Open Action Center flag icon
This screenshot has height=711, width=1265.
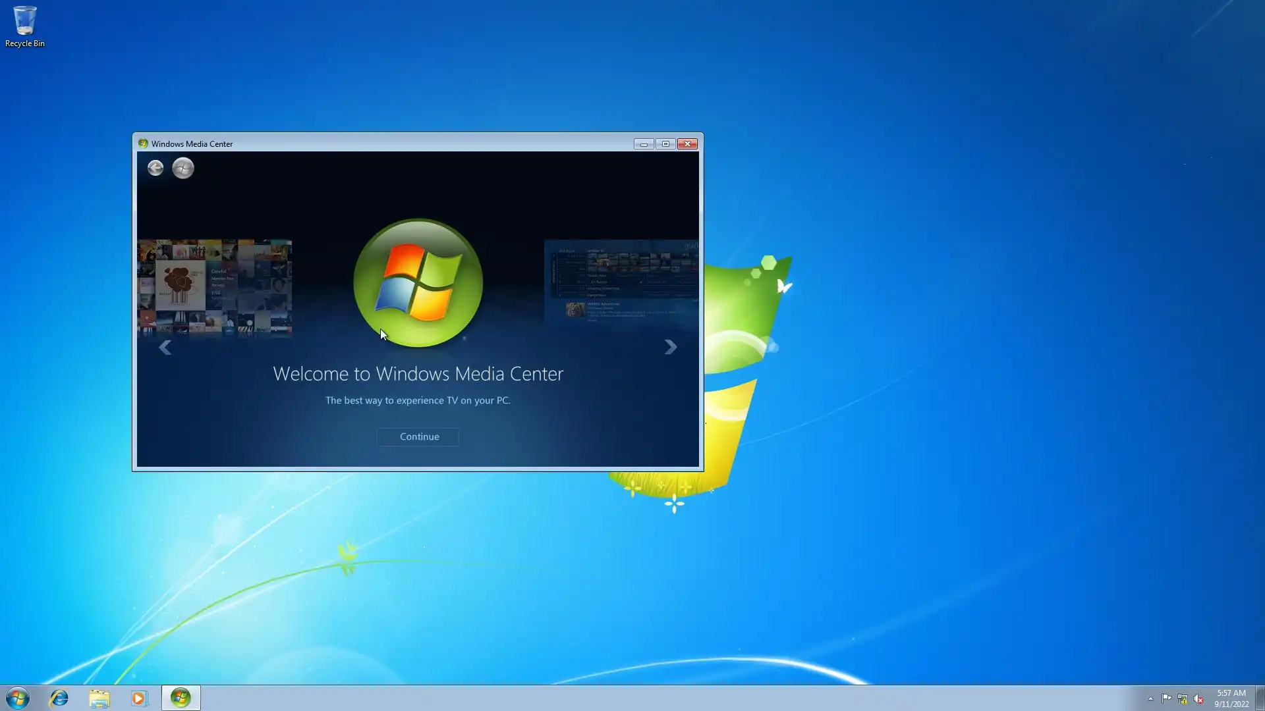[x=1166, y=698]
